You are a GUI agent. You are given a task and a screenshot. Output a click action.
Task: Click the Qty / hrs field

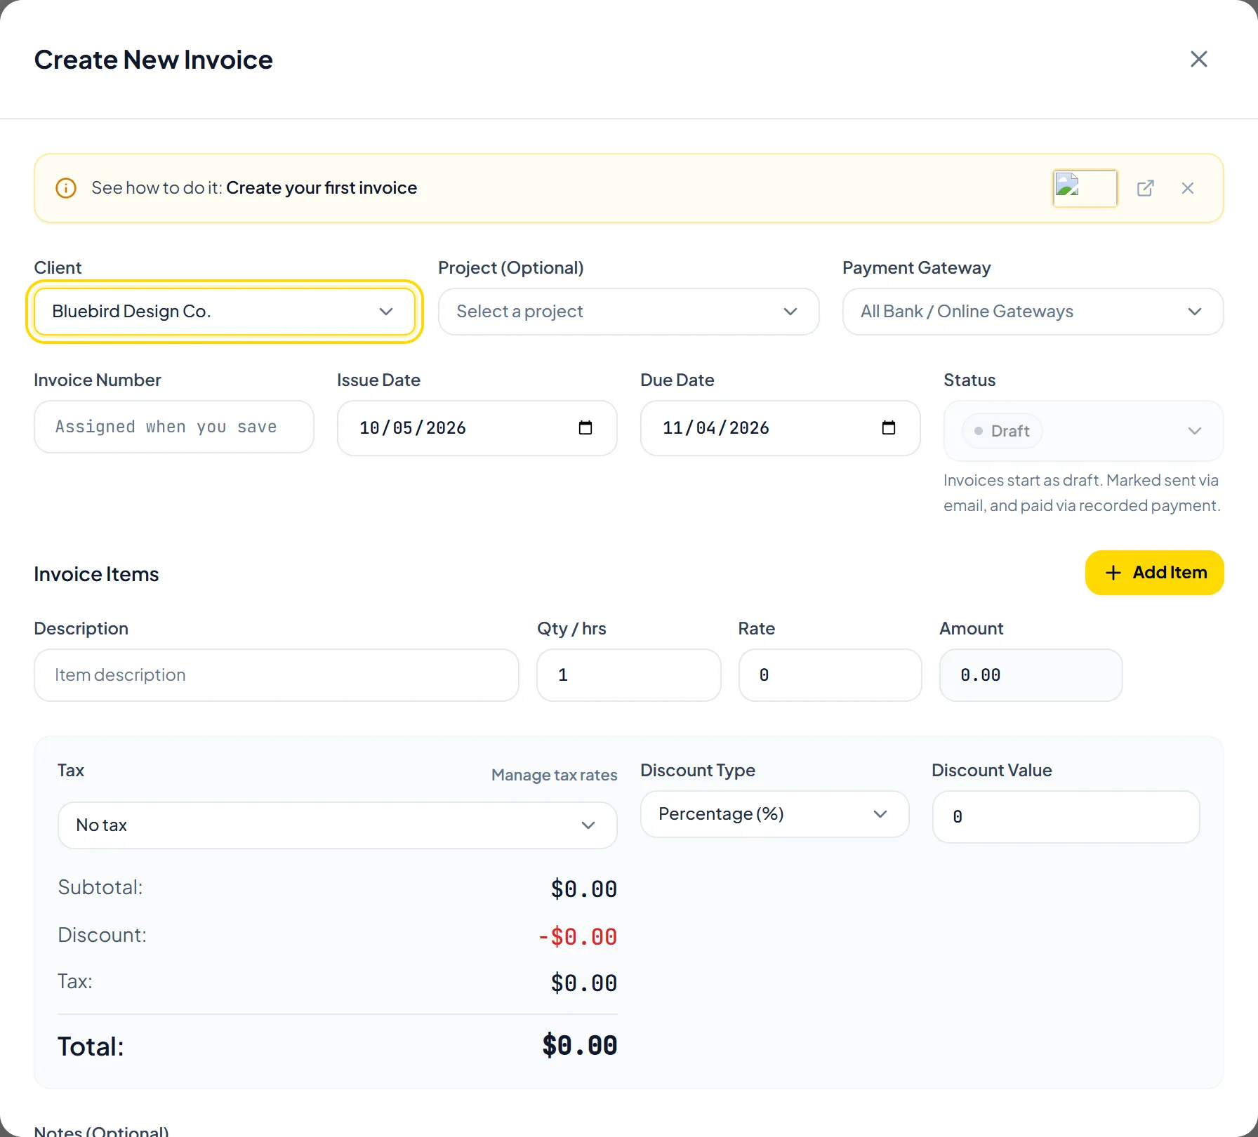628,675
